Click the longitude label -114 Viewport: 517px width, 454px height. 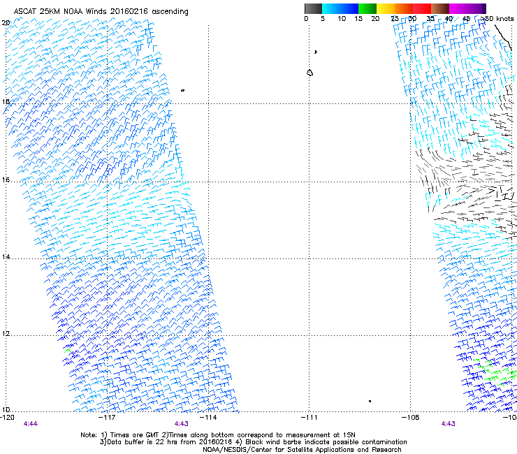(208, 418)
